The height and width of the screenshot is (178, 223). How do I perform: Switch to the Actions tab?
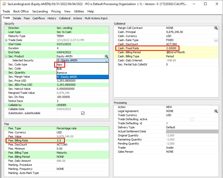coord(78,18)
